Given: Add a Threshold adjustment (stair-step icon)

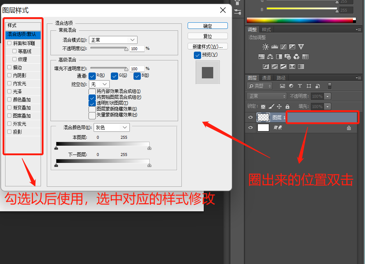Looking at the screenshot, I should click(x=283, y=66).
